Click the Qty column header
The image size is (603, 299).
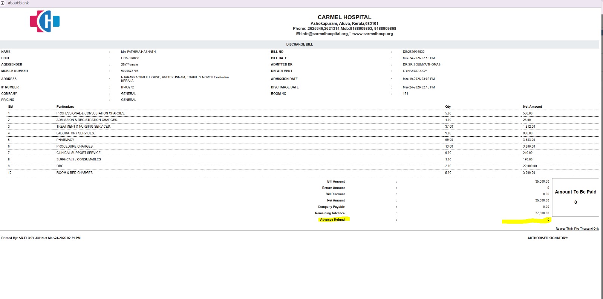click(448, 107)
